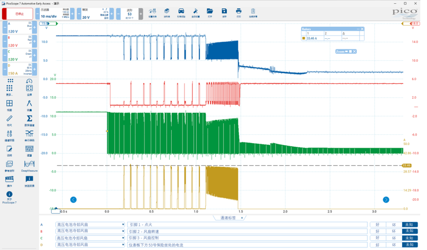Viewport: 427px width, 250px height.
Task: Run auto setup with magic wand icon
Action: pos(196,12)
